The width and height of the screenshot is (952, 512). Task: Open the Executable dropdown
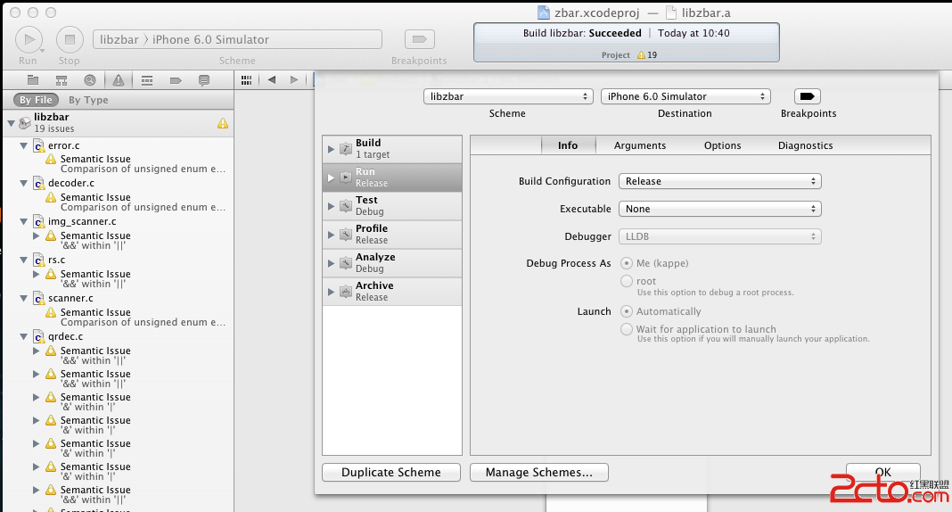coord(719,209)
